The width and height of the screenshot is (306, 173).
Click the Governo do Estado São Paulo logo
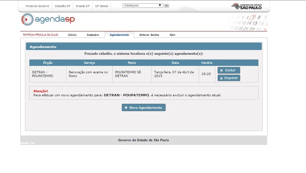tap(246, 6)
